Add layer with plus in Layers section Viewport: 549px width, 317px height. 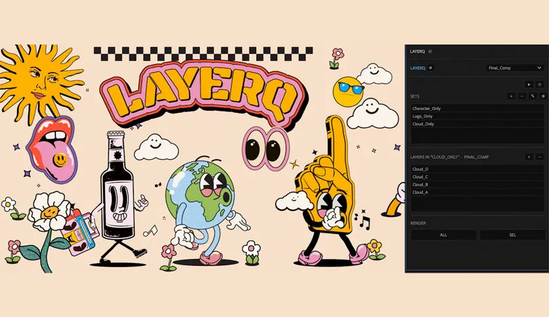click(x=529, y=157)
